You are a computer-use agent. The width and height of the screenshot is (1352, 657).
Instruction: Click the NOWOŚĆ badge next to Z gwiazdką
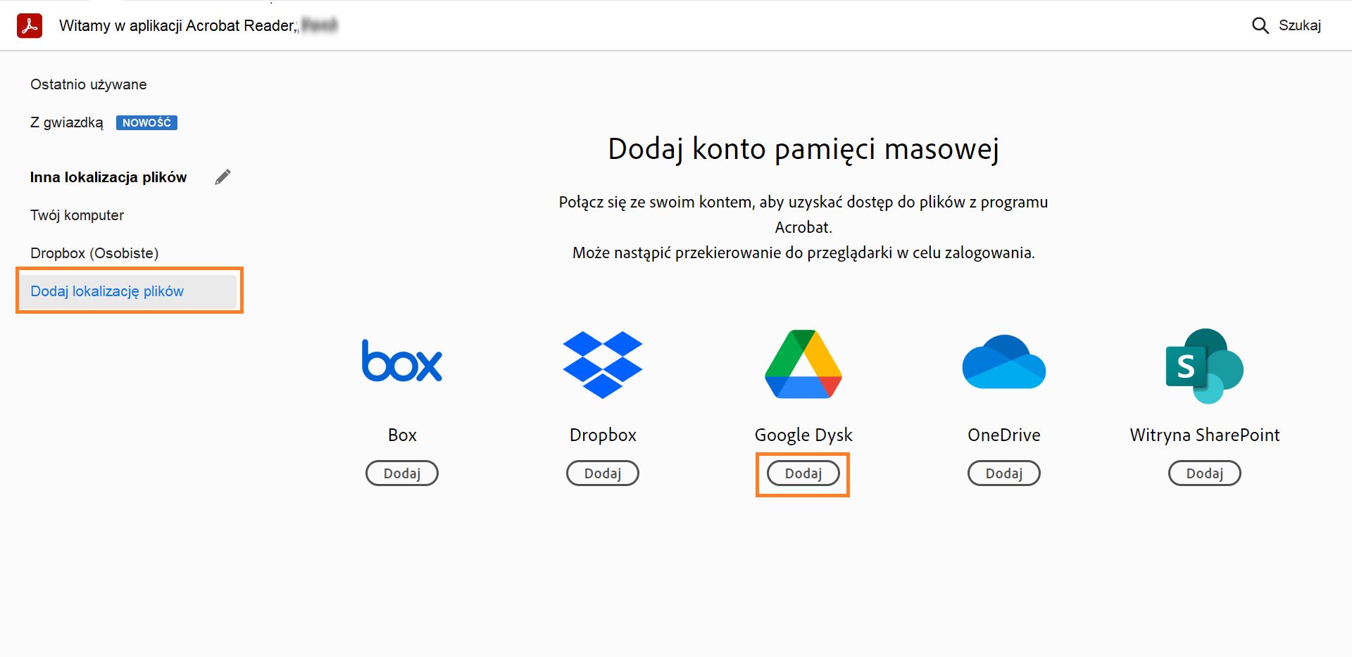click(x=146, y=122)
